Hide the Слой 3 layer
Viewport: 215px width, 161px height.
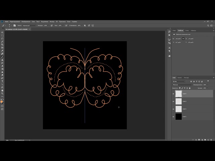(173, 101)
